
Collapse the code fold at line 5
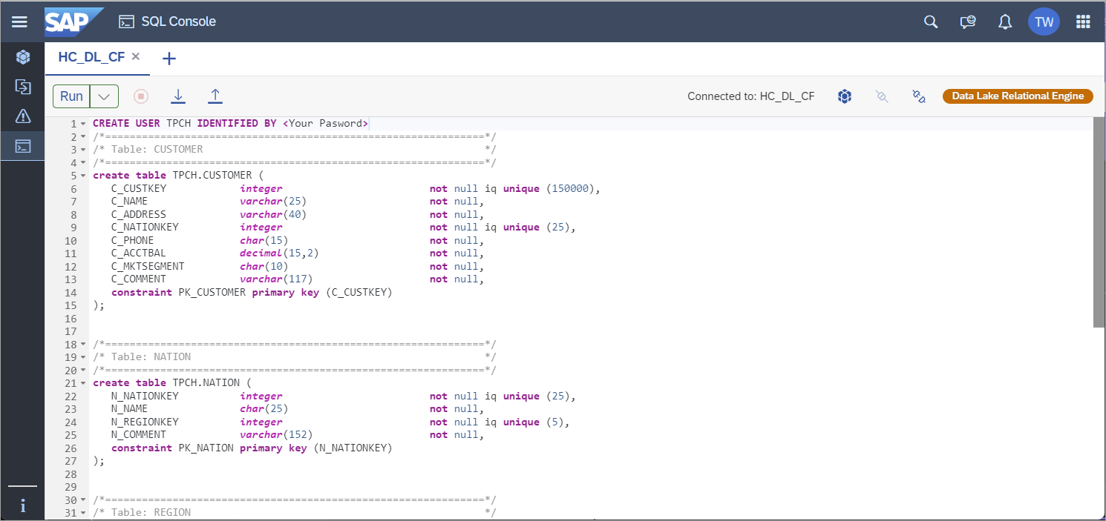83,176
